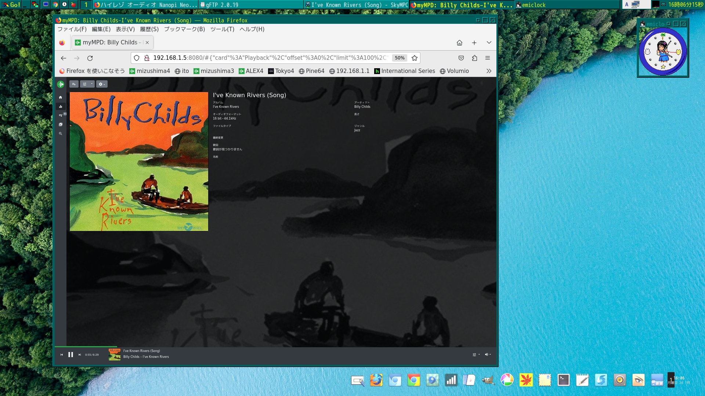The height and width of the screenshot is (396, 705).
Task: Open the Volumio bookmark
Action: 454,71
